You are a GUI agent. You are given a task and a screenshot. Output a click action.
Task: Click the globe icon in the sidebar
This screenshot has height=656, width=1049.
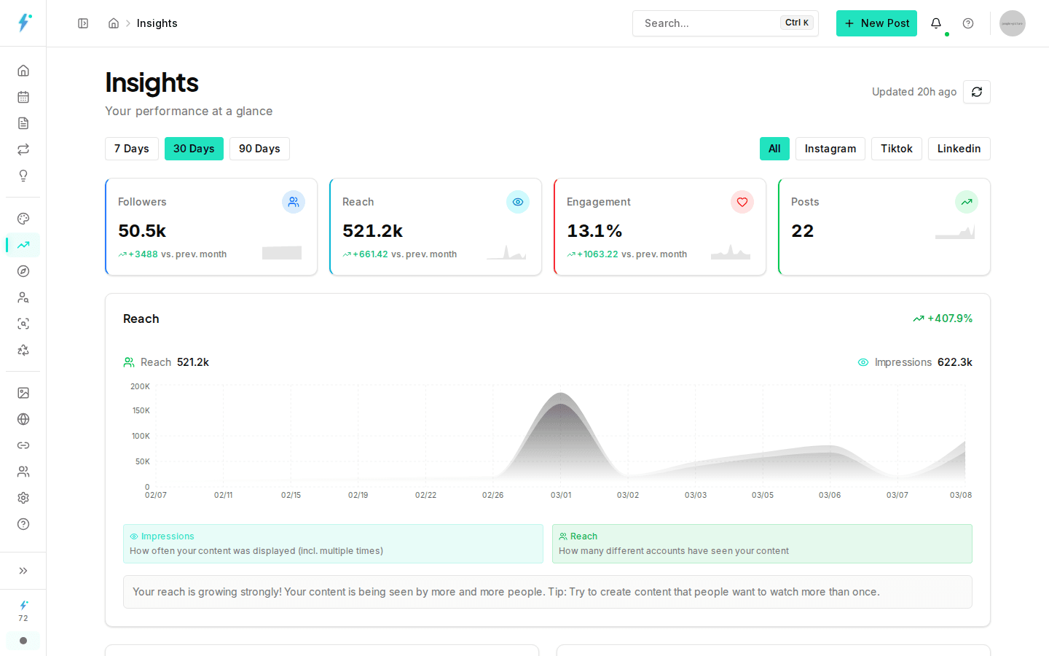23,419
